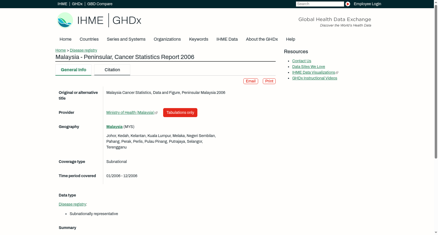Open the GHDx logo wordmark
The width and height of the screenshot is (438, 235).
[127, 20]
